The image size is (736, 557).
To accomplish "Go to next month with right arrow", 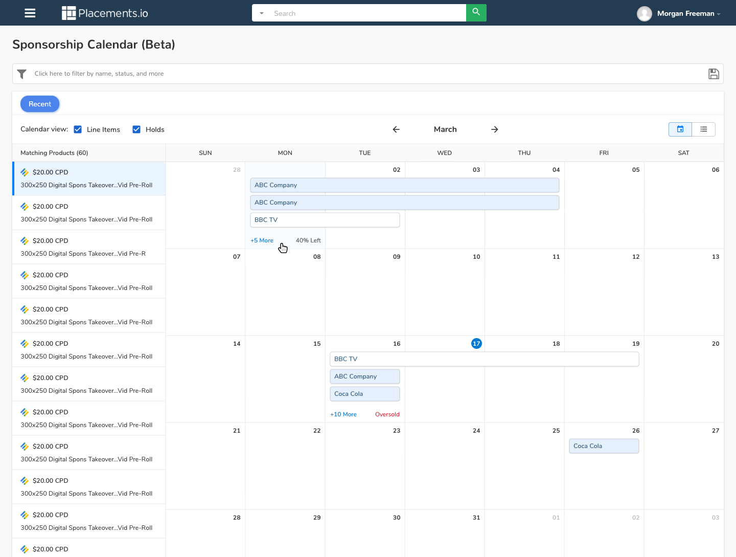I will 494,129.
